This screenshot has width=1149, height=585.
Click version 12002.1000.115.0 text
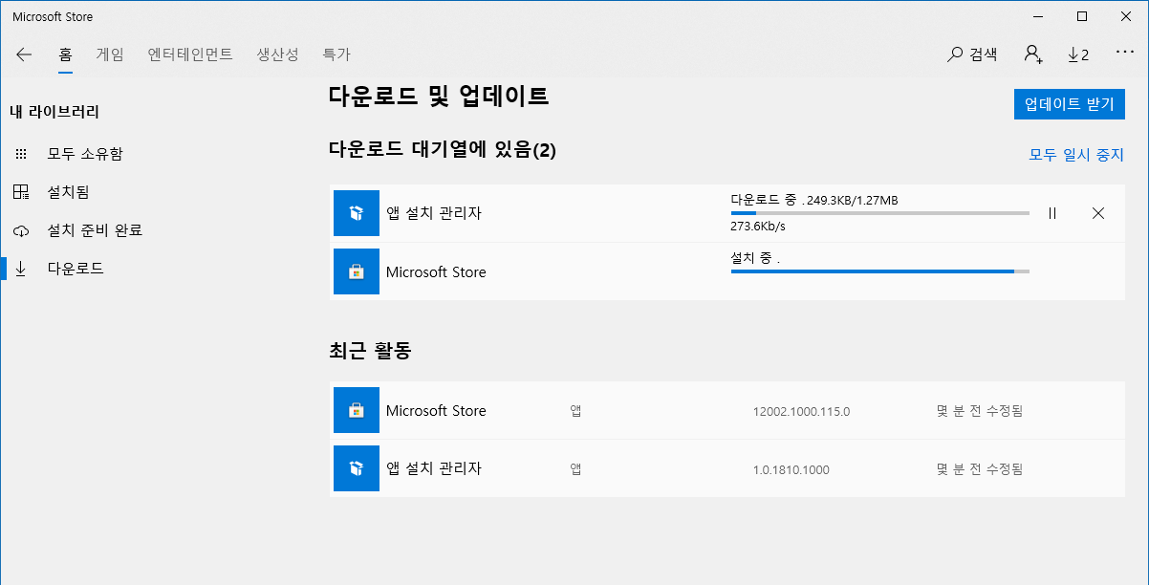point(801,411)
